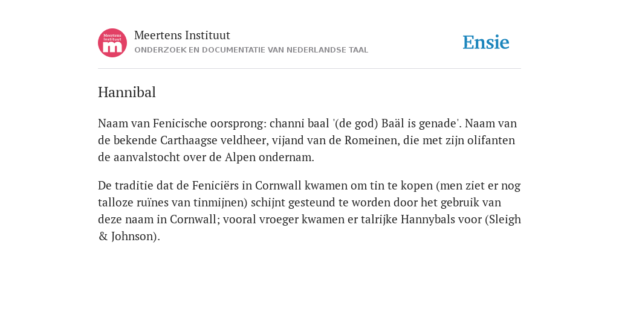619x309 pixels.
Task: Click the '(Sleigh' reference text
Action: tap(503, 219)
